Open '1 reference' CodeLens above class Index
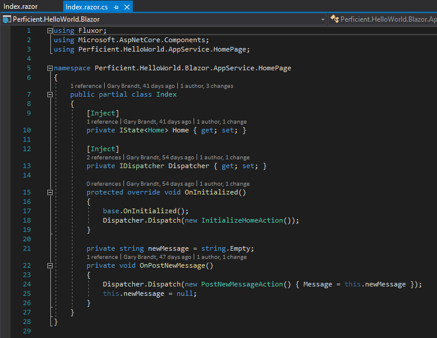Screen dimensions: 437x338 click(x=86, y=86)
